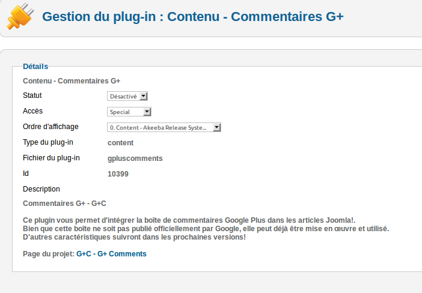The image size is (422, 293).
Task: Click the Page du projet text
Action: (48, 254)
